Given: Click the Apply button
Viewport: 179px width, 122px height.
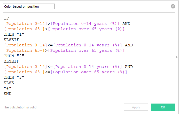Looking at the screenshot, I should 136,107.
